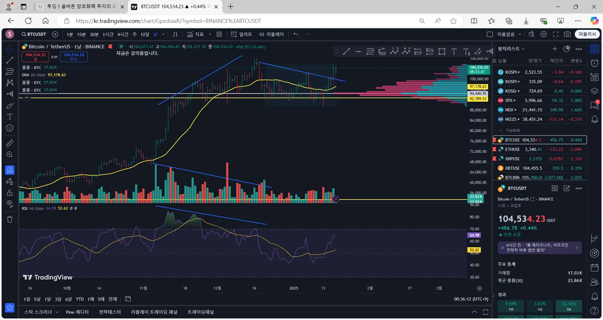Add a symbol to compare

pos(55,34)
